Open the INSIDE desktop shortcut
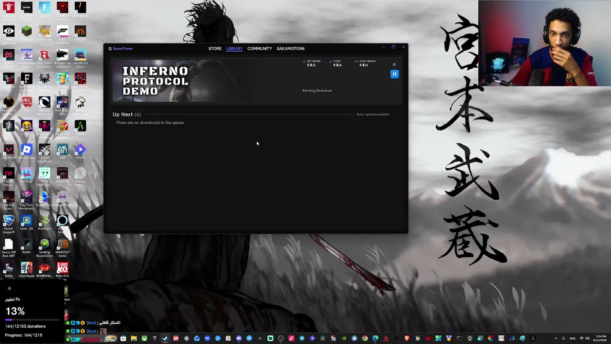The width and height of the screenshot is (611, 344). [27, 247]
